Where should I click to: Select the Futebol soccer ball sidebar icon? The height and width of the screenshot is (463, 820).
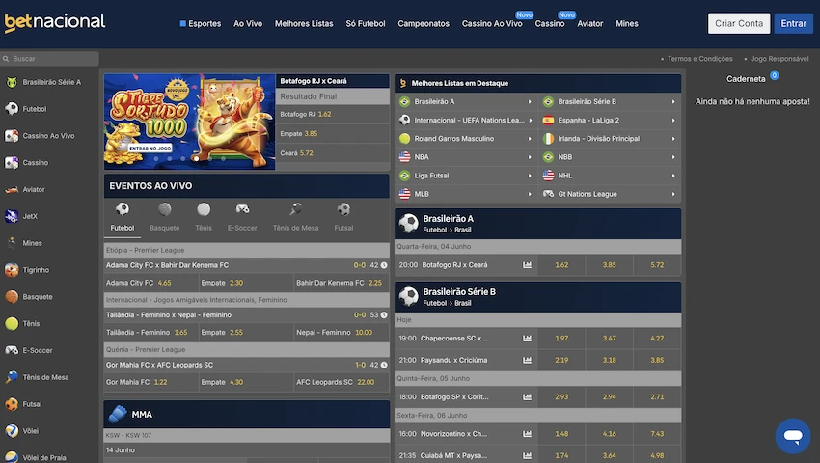point(12,109)
